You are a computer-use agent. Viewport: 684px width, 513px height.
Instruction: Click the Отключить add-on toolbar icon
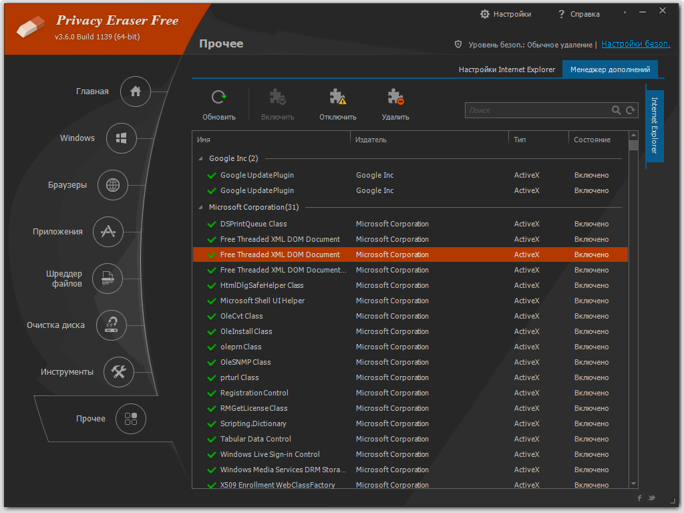point(337,97)
